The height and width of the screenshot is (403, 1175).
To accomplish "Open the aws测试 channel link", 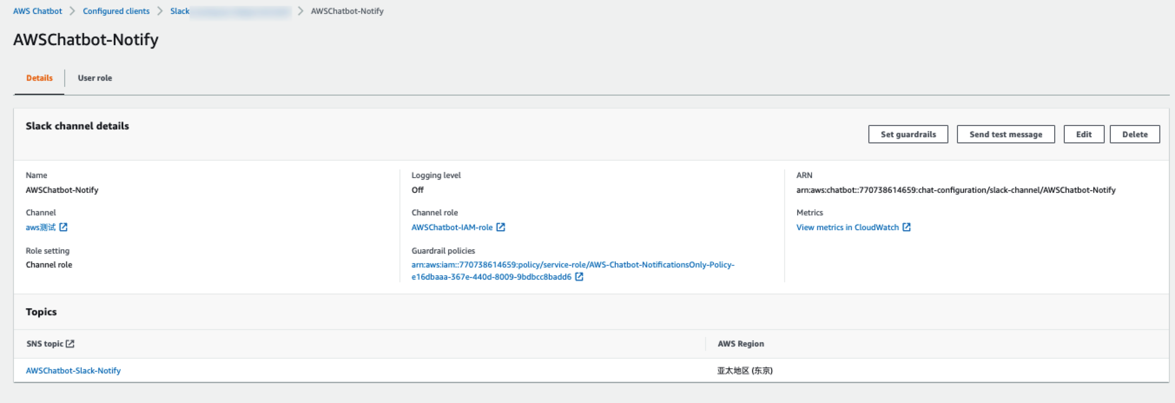I will (x=40, y=227).
